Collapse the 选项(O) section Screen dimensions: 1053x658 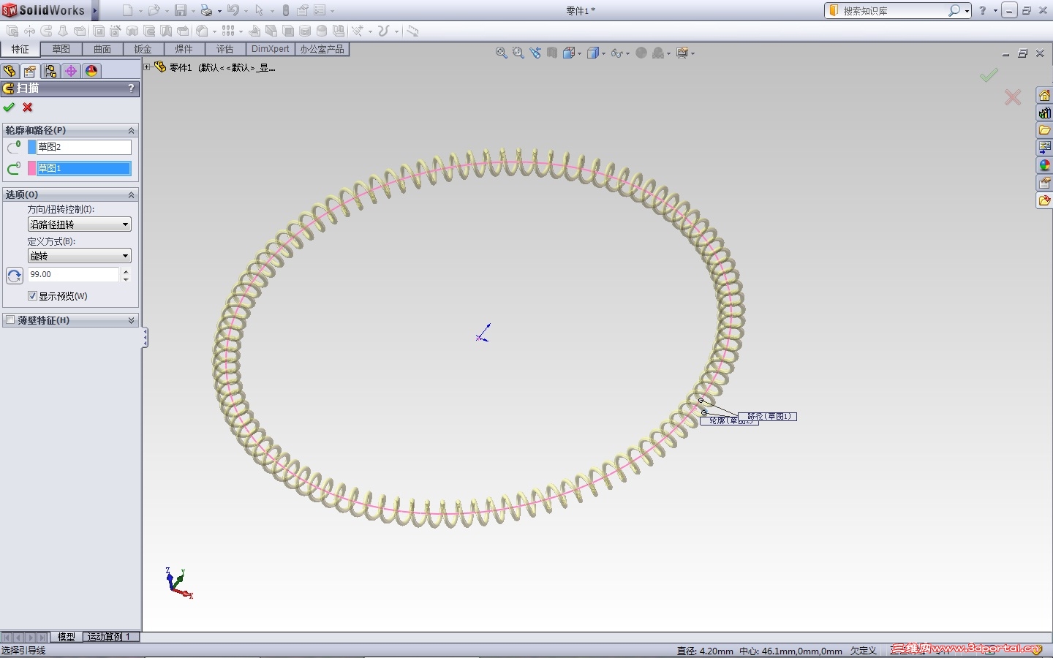point(132,194)
